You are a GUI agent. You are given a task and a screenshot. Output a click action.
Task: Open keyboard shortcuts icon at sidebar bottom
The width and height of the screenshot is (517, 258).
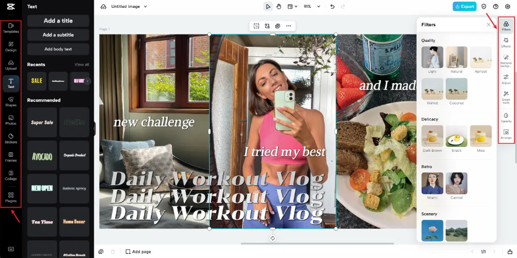point(11,249)
